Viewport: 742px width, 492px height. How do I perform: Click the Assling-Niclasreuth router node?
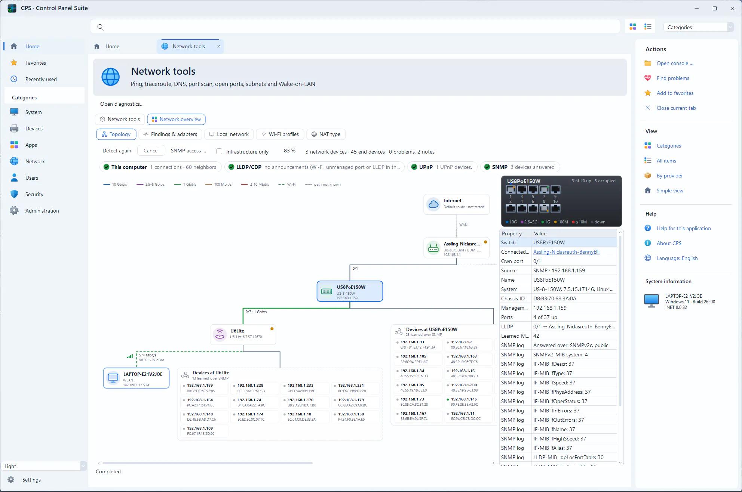[457, 248]
